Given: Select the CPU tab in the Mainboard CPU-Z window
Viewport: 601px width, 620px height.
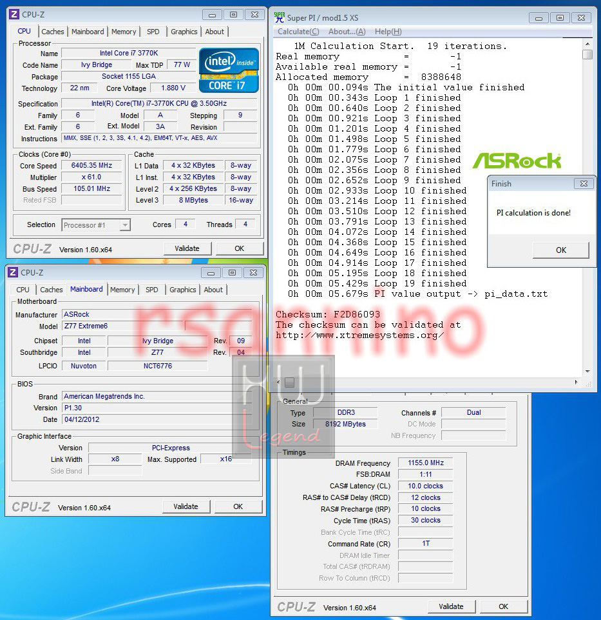Looking at the screenshot, I should click(23, 290).
